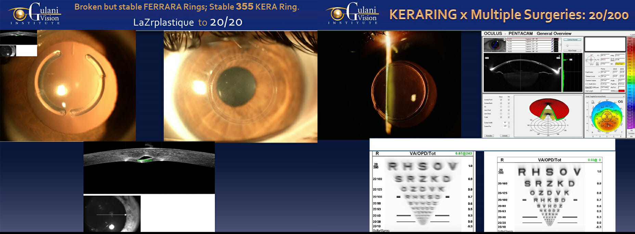The image size is (635, 234).
Task: Click the VA/OPD/Tot chart labeled 0.03@ 0
Action: pyautogui.click(x=550, y=194)
